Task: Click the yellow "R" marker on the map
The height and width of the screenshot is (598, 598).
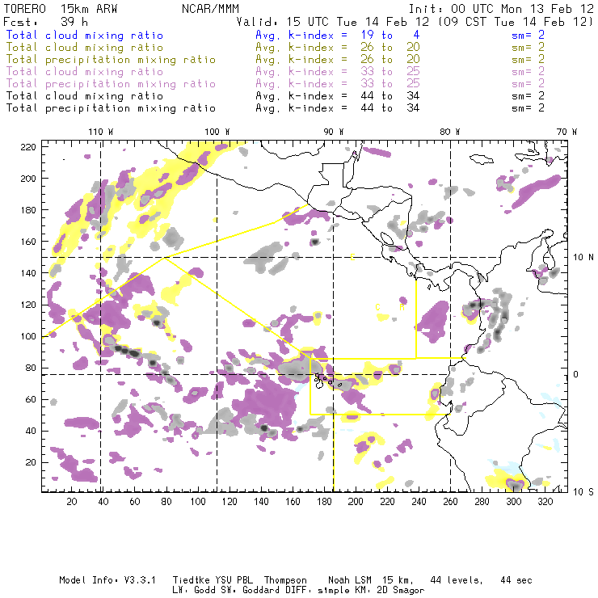Action: [402, 307]
